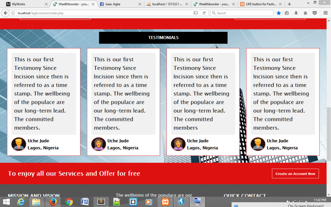Toggle Reader View in the address bar
The width and height of the screenshot is (331, 207).
[196, 13]
